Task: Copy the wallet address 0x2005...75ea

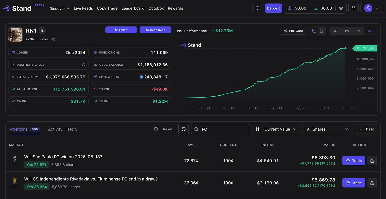Action: click(54, 39)
